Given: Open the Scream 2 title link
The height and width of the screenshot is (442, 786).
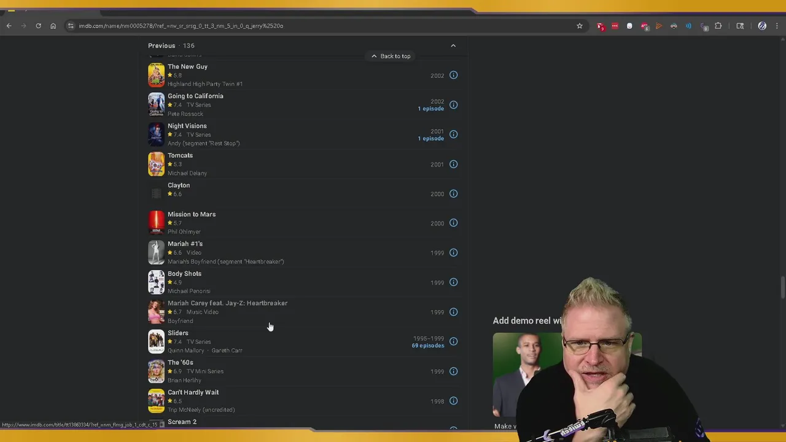Looking at the screenshot, I should pyautogui.click(x=182, y=422).
